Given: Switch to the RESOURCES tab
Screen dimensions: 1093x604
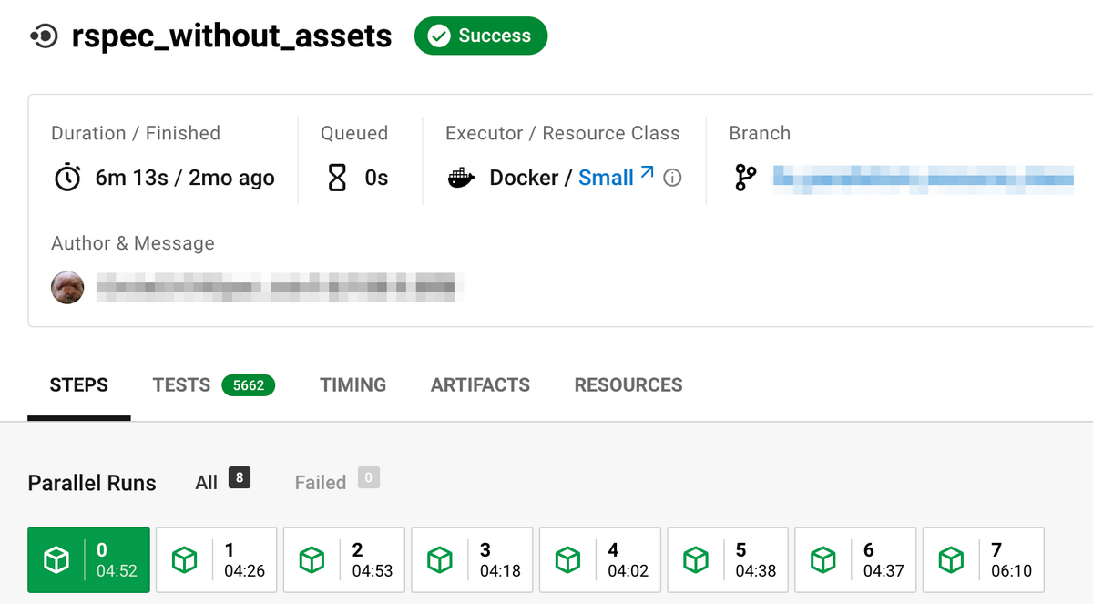Looking at the screenshot, I should pyautogui.click(x=628, y=385).
